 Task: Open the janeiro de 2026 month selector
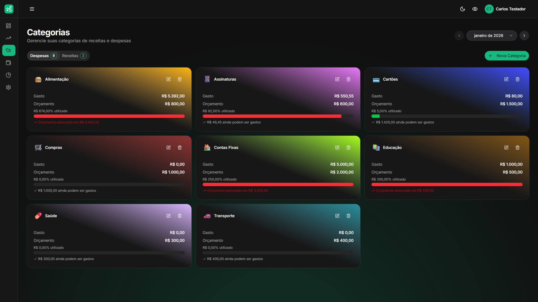pos(491,36)
